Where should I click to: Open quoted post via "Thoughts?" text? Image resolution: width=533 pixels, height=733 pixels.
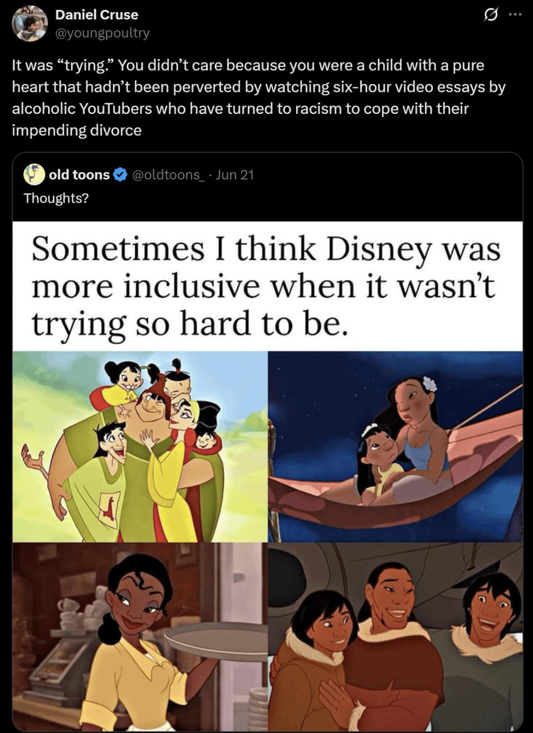56,198
